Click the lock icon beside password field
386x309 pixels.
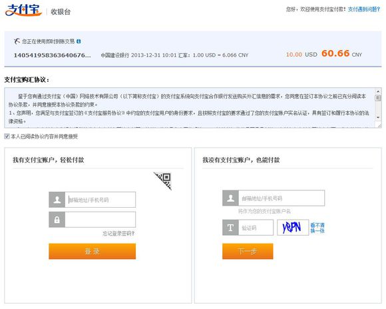tap(57, 219)
